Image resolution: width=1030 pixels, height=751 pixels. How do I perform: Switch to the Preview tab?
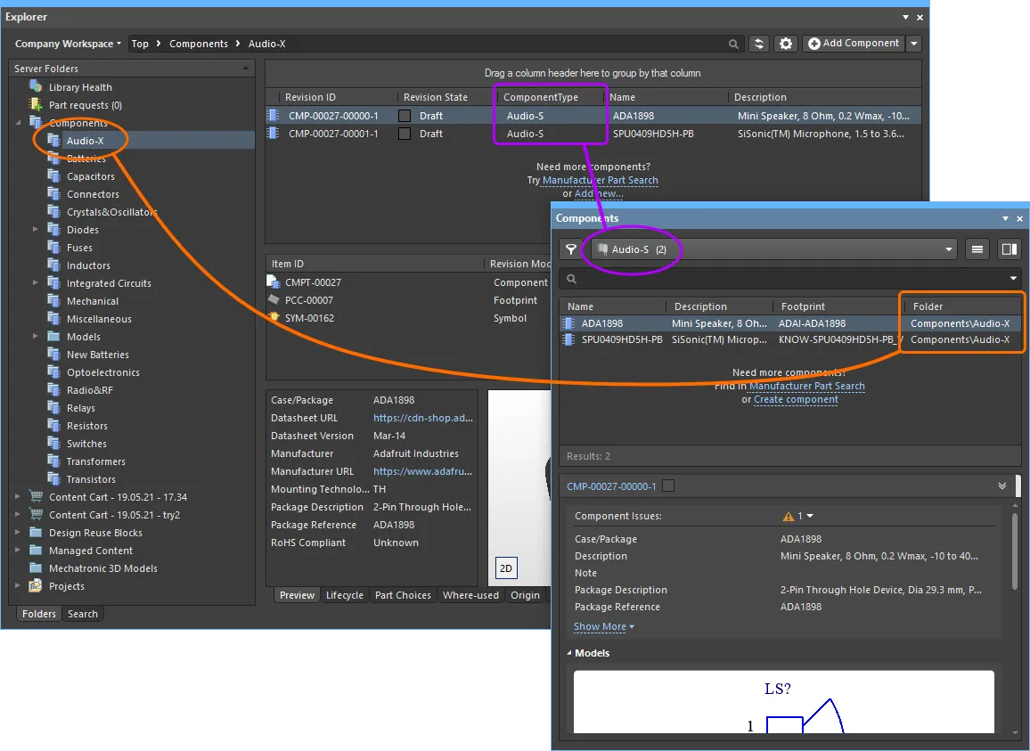(x=297, y=595)
